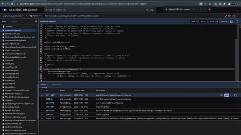Open the Links dropdown
The image size is (241, 135).
point(203,21)
